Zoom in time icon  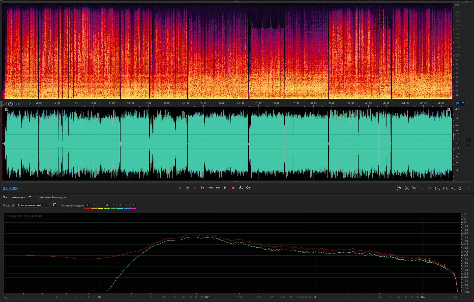414,188
